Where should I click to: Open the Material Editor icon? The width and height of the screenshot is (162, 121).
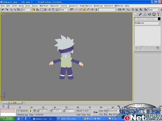141,9
